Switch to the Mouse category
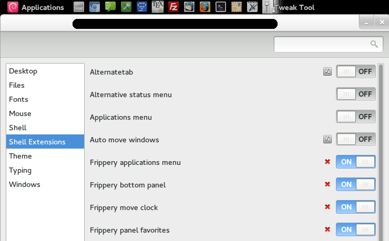389x241 pixels. 45,113
